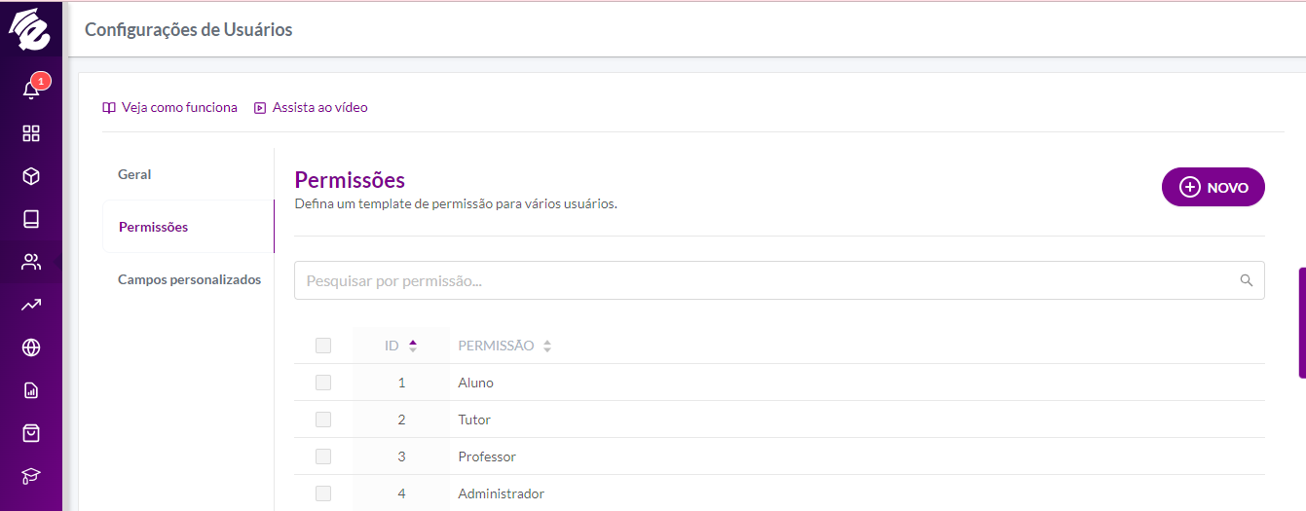Screen dimensions: 1306x511
Task: Open the report document icon in the sidebar
Action: (31, 390)
